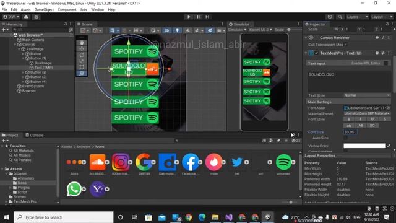This screenshot has width=396, height=223.
Task: Select the WhatsApp icon asset
Action: pyautogui.click(x=74, y=189)
